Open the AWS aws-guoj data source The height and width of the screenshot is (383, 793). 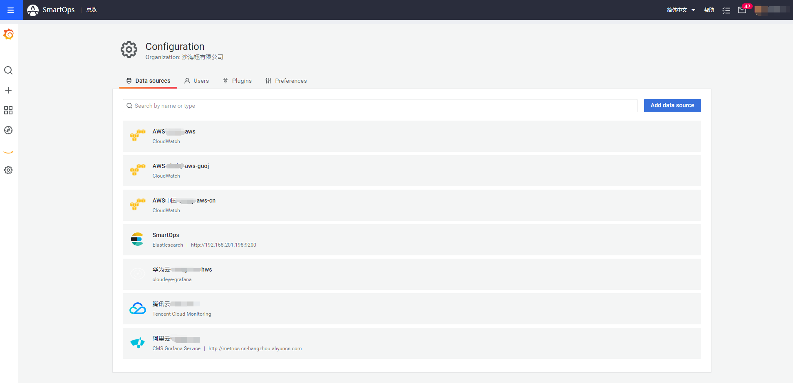tap(412, 170)
